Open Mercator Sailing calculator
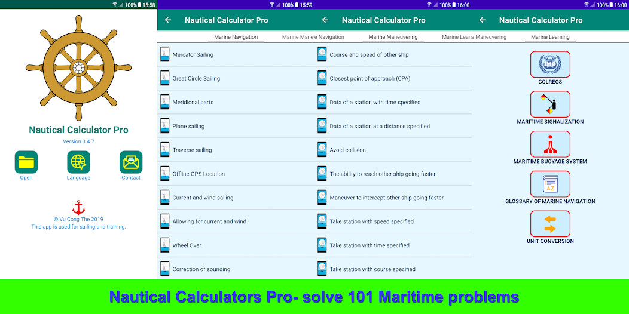The width and height of the screenshot is (629, 314). tap(236, 54)
